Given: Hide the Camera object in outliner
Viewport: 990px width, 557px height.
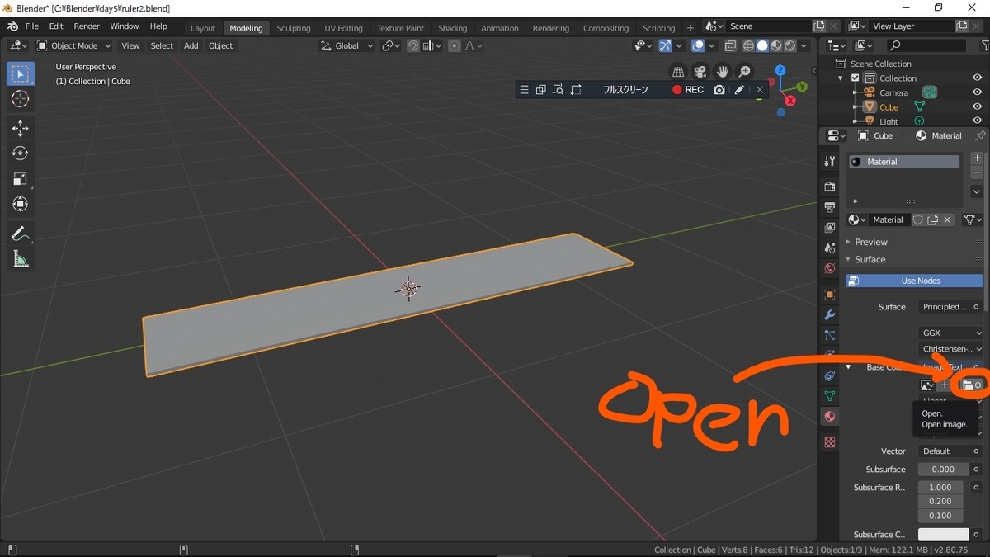Looking at the screenshot, I should click(x=977, y=92).
